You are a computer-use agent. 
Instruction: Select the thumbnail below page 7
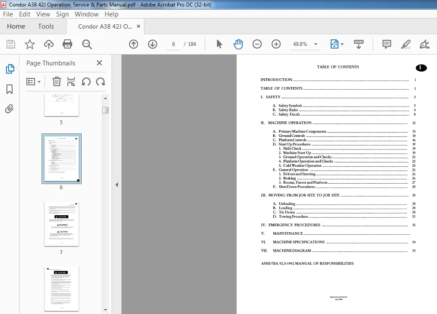point(61,288)
